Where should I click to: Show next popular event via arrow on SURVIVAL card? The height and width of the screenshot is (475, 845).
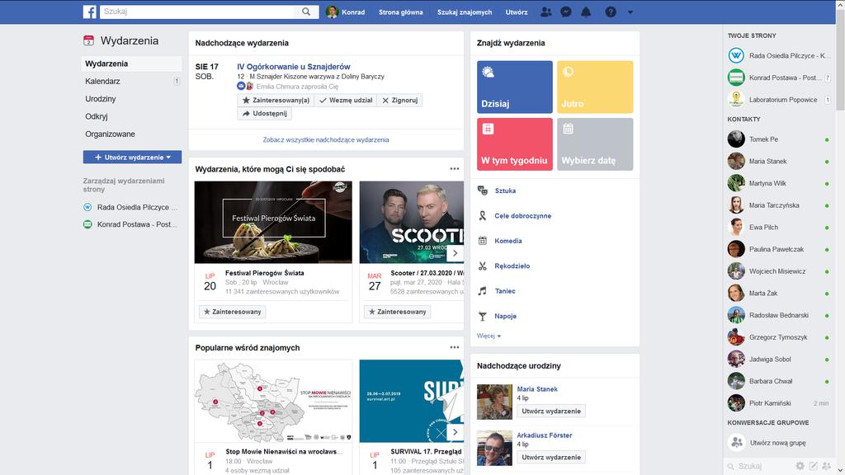[456, 432]
